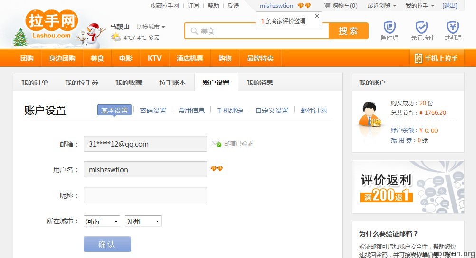Screen dimensions: 476x258
Task: Click the 随时退 refund badge icon
Action: [x=390, y=28]
